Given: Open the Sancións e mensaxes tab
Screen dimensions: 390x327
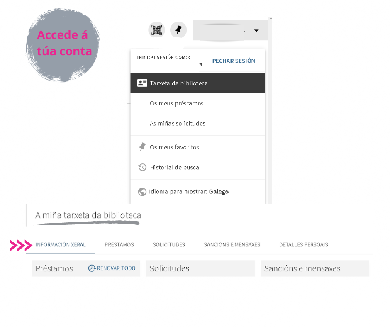Looking at the screenshot, I should point(232,245).
